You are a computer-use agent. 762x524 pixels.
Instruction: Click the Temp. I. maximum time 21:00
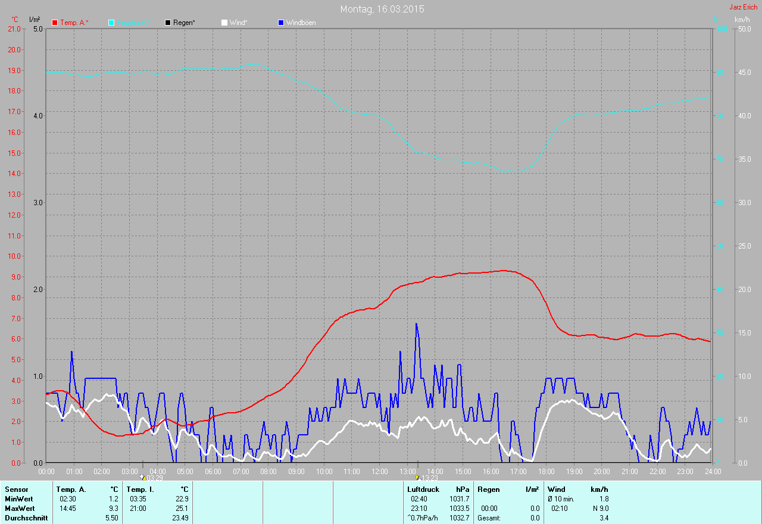138,509
